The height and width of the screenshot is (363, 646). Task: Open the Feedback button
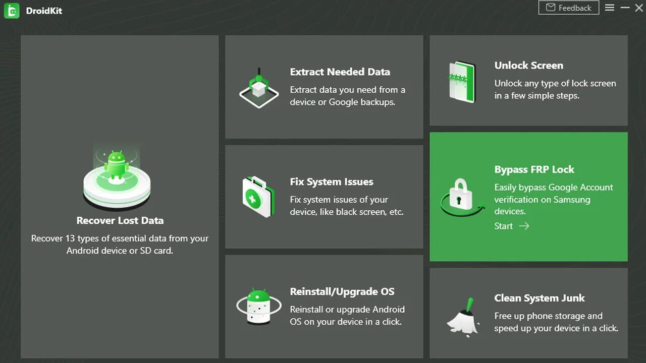pos(569,8)
